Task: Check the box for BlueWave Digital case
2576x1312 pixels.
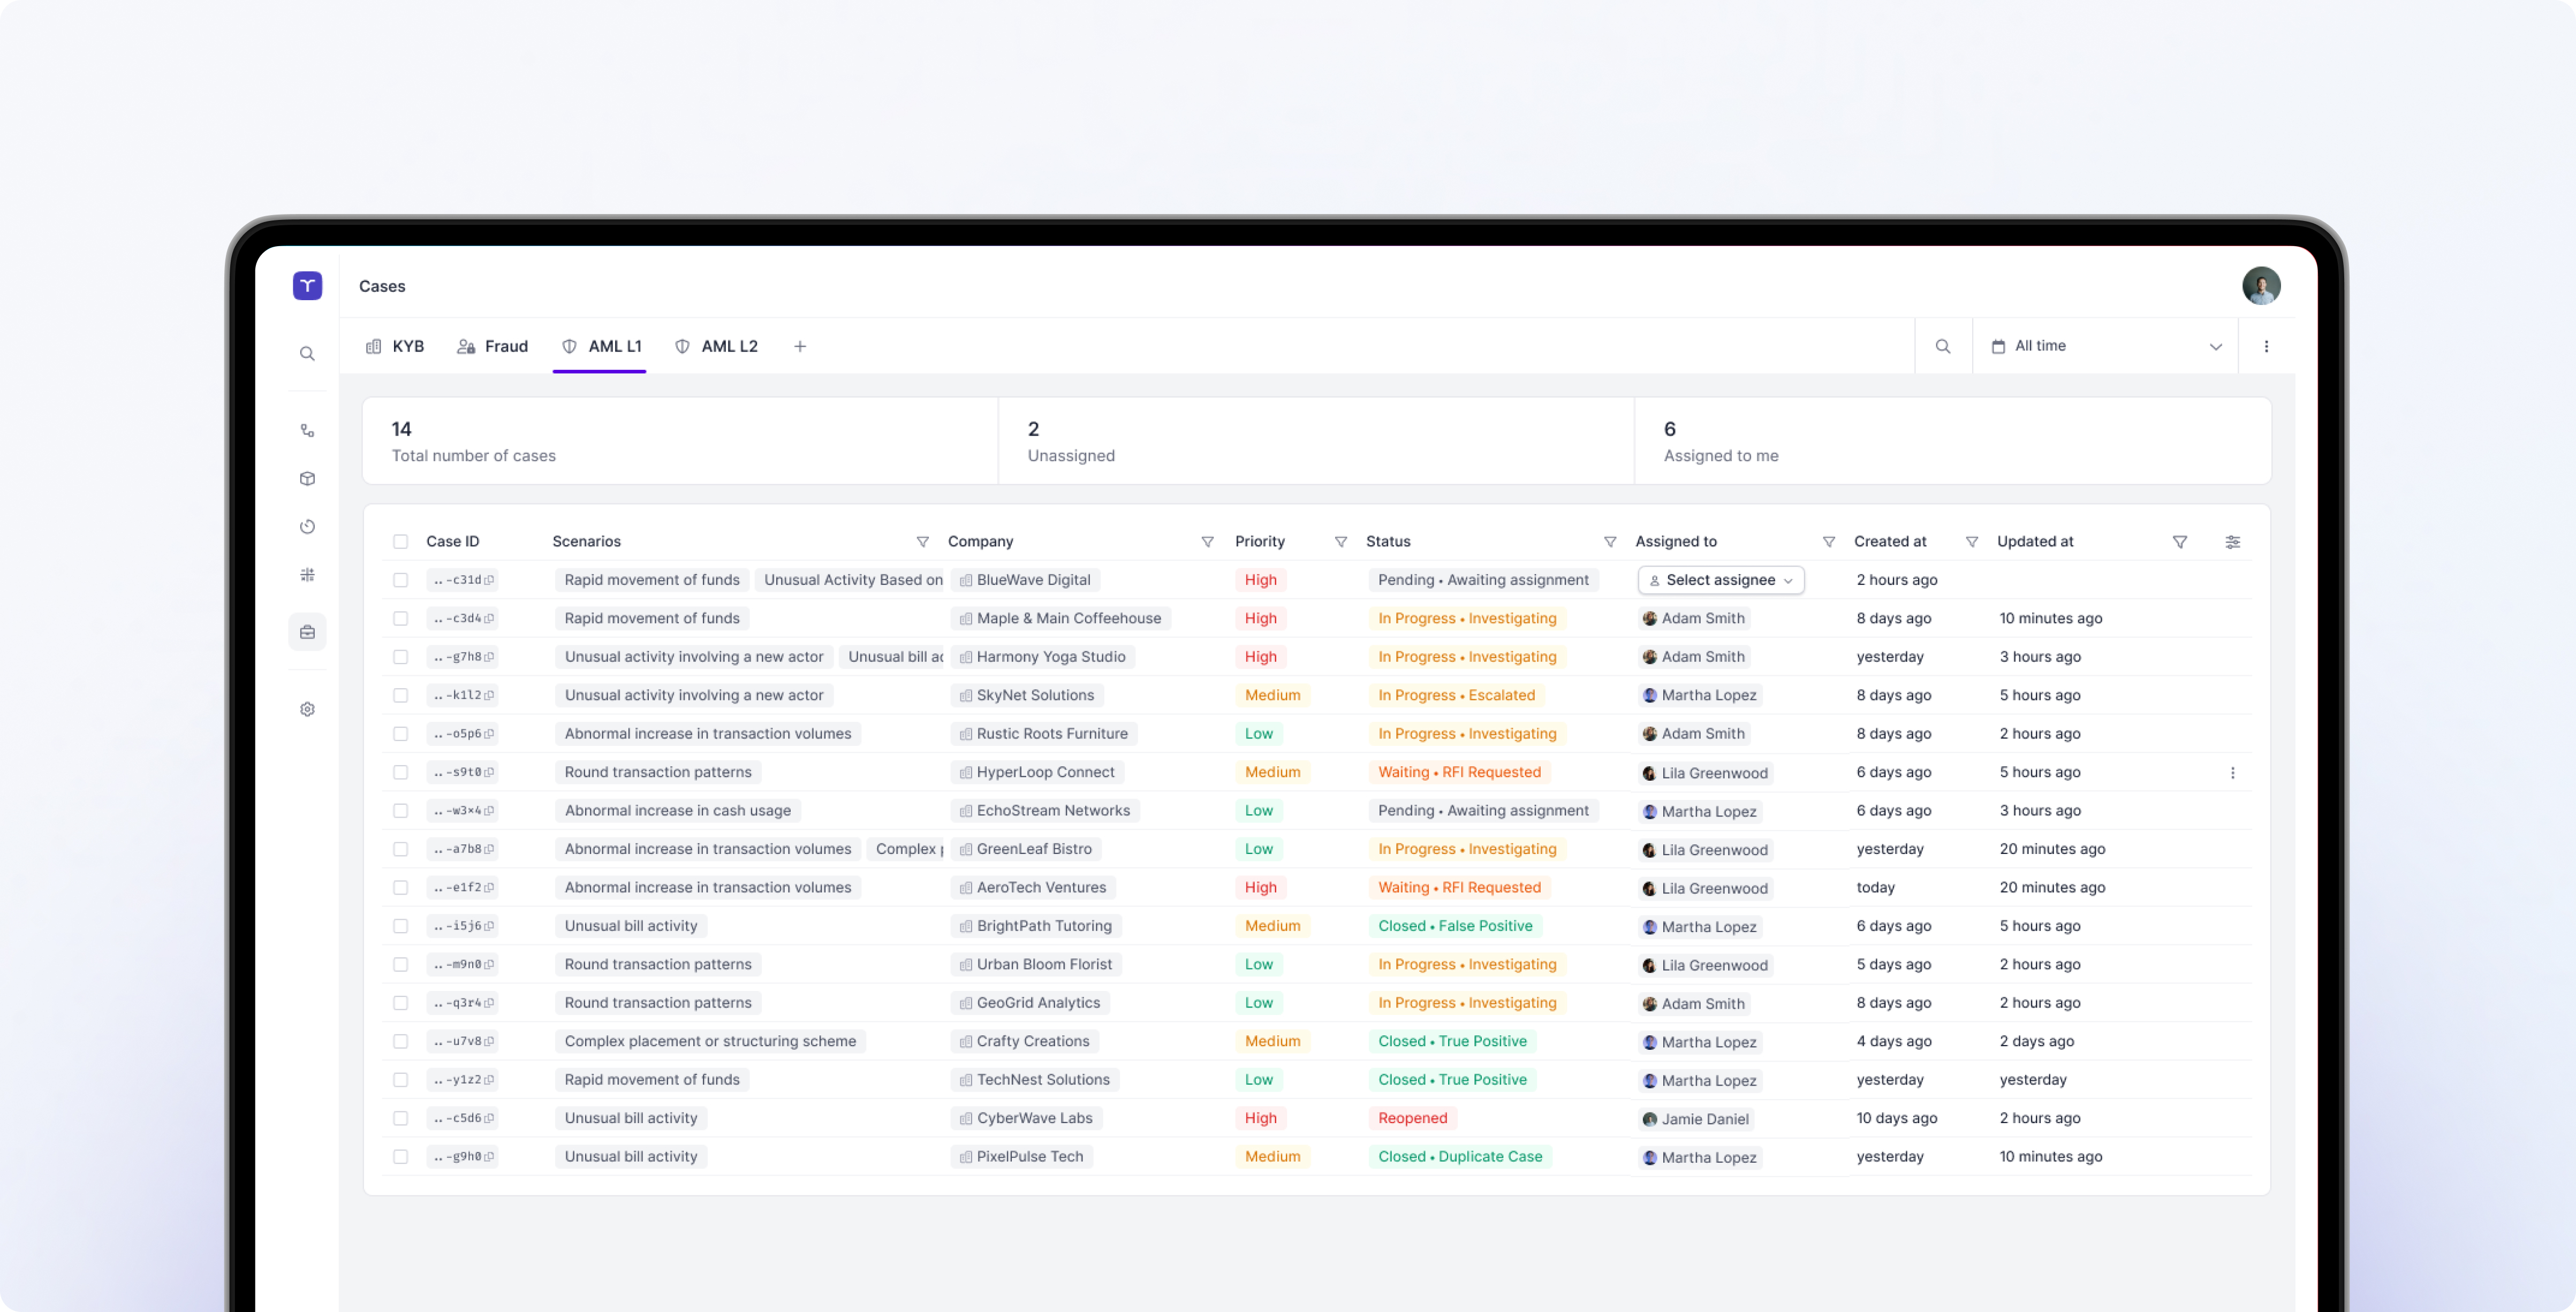Action: 400,579
